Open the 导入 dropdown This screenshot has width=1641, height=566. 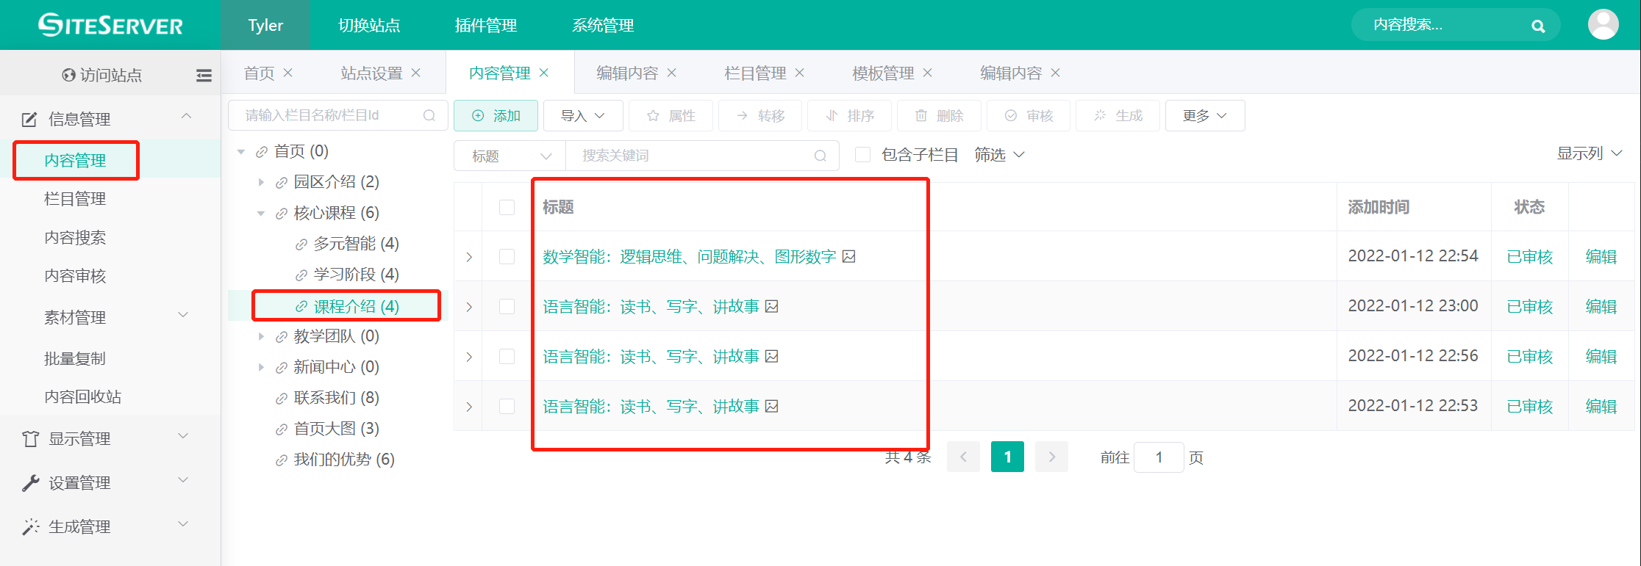coord(582,116)
